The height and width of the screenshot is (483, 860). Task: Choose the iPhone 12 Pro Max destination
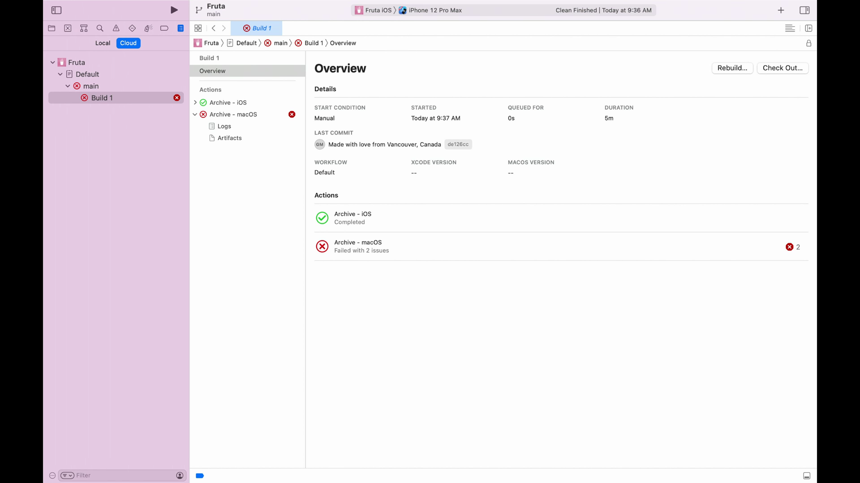430,10
